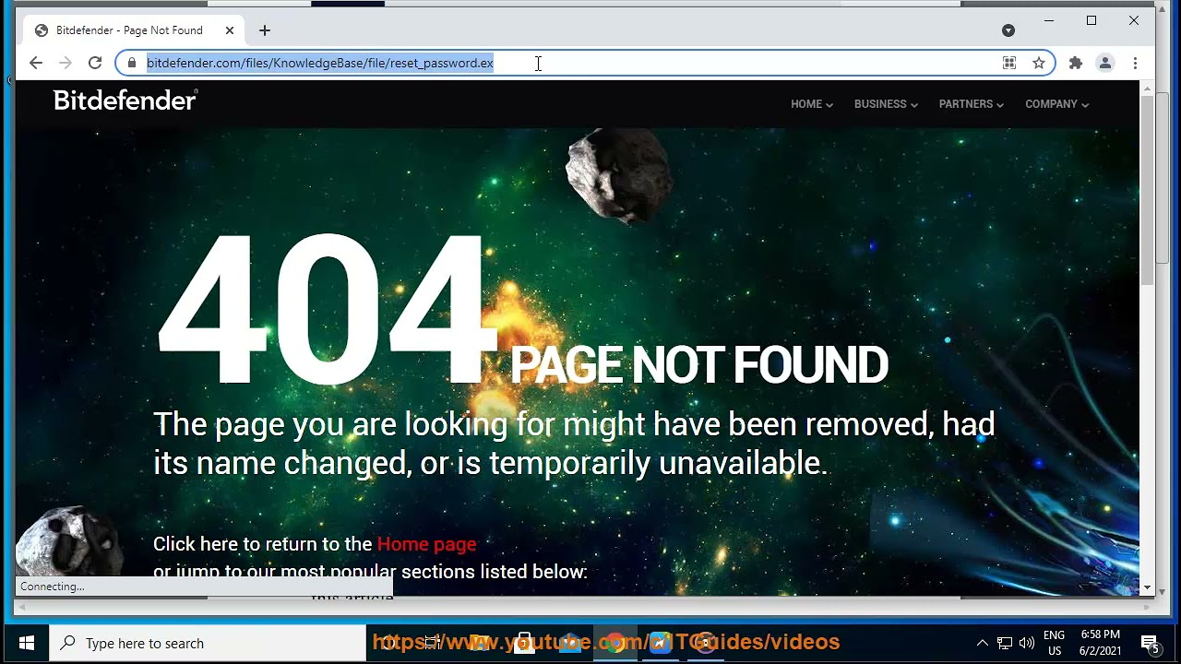
Task: Show hidden system tray icons chevron
Action: pos(982,643)
